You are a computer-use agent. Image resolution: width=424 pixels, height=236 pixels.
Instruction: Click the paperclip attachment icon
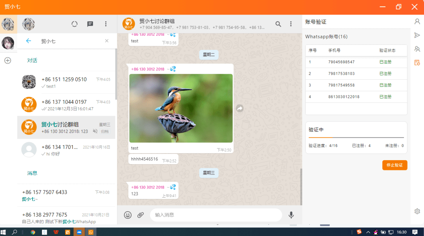point(140,215)
